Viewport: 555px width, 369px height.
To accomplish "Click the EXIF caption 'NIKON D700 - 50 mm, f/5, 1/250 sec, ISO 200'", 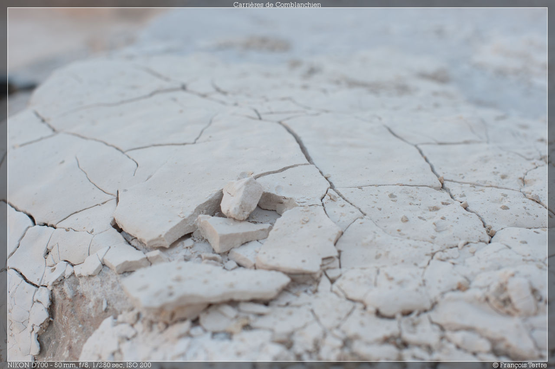I will pos(79,365).
